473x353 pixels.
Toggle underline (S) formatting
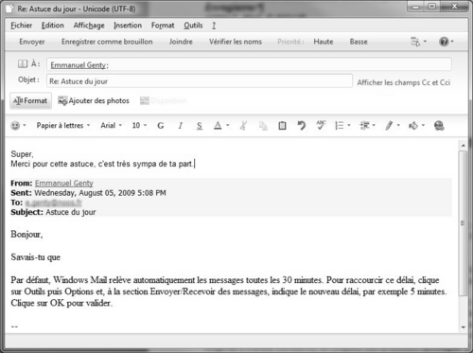[200, 126]
